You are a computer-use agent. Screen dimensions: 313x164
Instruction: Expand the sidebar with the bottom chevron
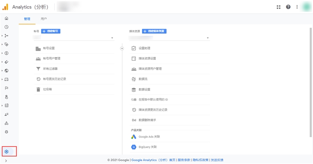click(x=6, y=161)
